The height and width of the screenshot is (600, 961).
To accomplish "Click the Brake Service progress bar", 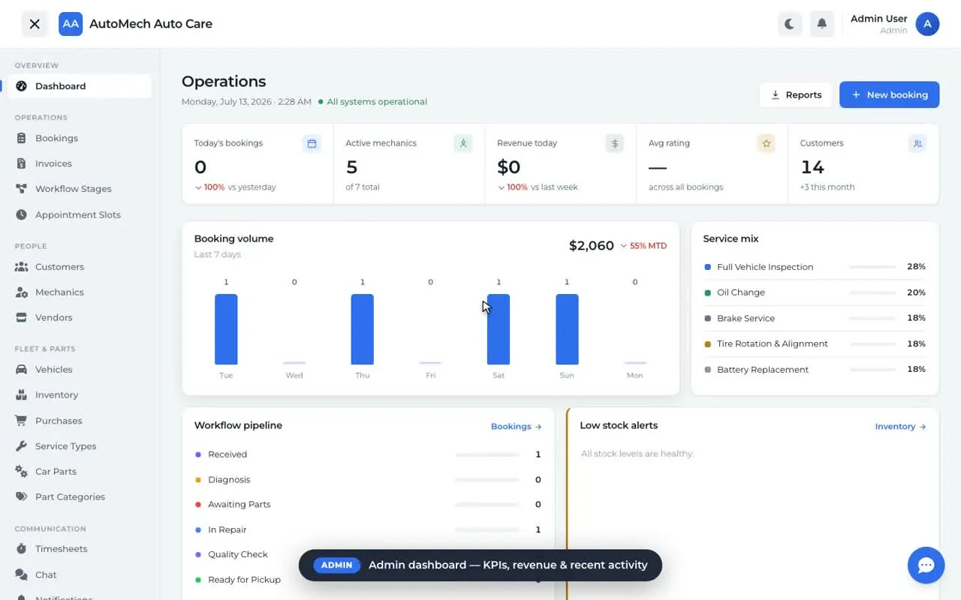I will coord(872,318).
